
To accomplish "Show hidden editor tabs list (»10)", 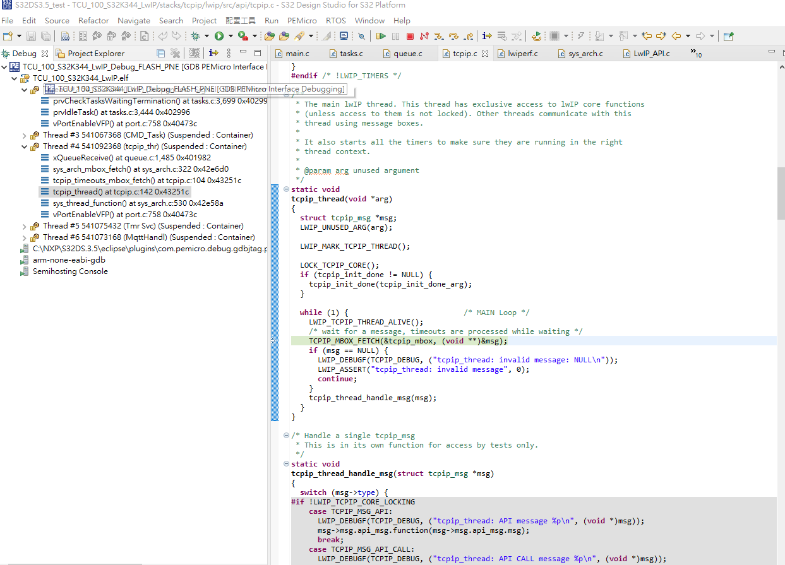I will pos(696,53).
